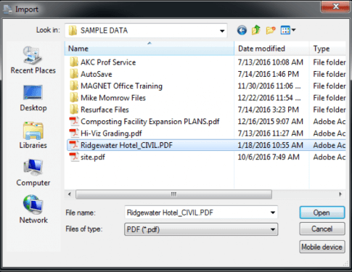Sort by the Name column header
The image size is (352, 272).
pos(150,49)
